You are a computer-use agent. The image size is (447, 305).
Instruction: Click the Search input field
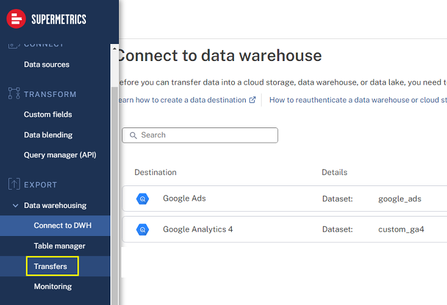point(200,135)
